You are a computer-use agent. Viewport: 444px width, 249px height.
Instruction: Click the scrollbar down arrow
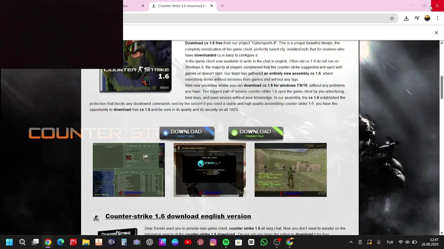tap(442, 233)
